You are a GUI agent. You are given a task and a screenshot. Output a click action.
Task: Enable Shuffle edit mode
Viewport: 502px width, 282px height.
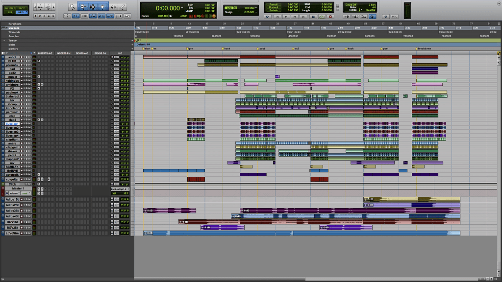tap(10, 8)
